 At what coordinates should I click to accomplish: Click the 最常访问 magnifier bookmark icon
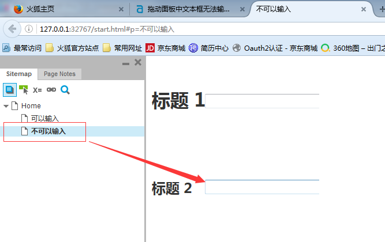tap(6, 48)
